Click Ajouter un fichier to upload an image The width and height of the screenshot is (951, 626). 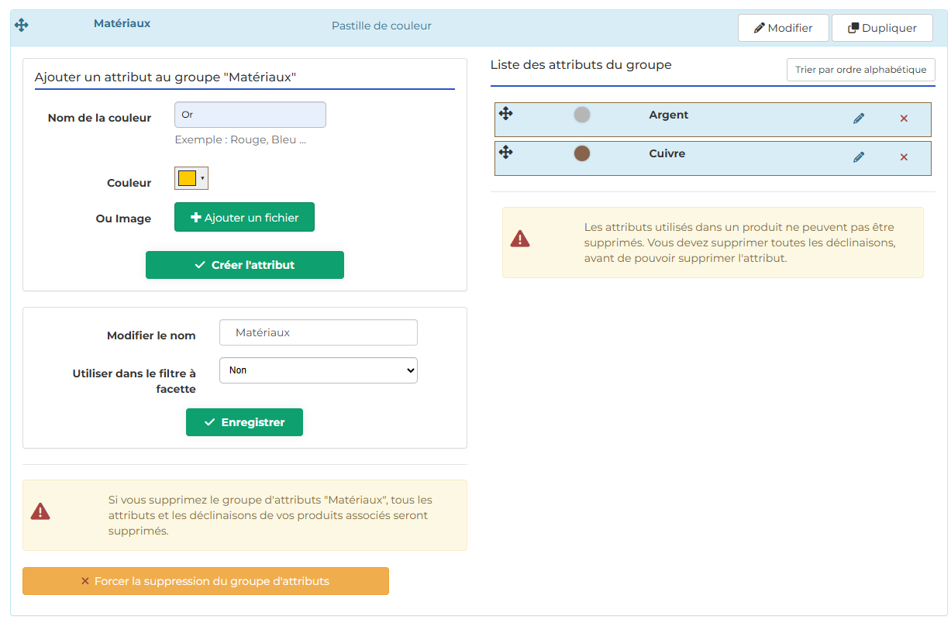click(244, 218)
